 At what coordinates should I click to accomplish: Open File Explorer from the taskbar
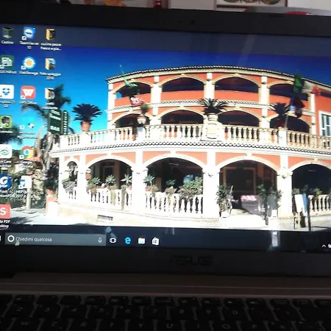[x=141, y=241]
